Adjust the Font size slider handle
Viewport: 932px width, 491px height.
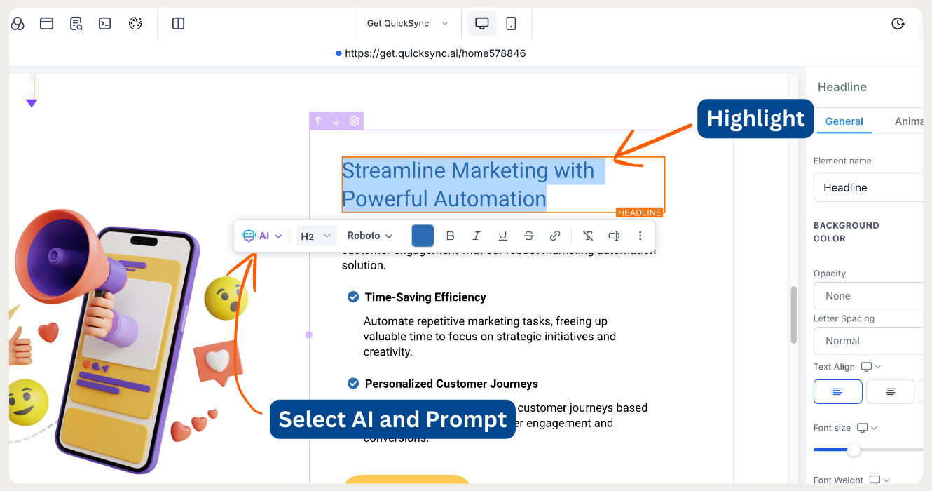pyautogui.click(x=854, y=450)
